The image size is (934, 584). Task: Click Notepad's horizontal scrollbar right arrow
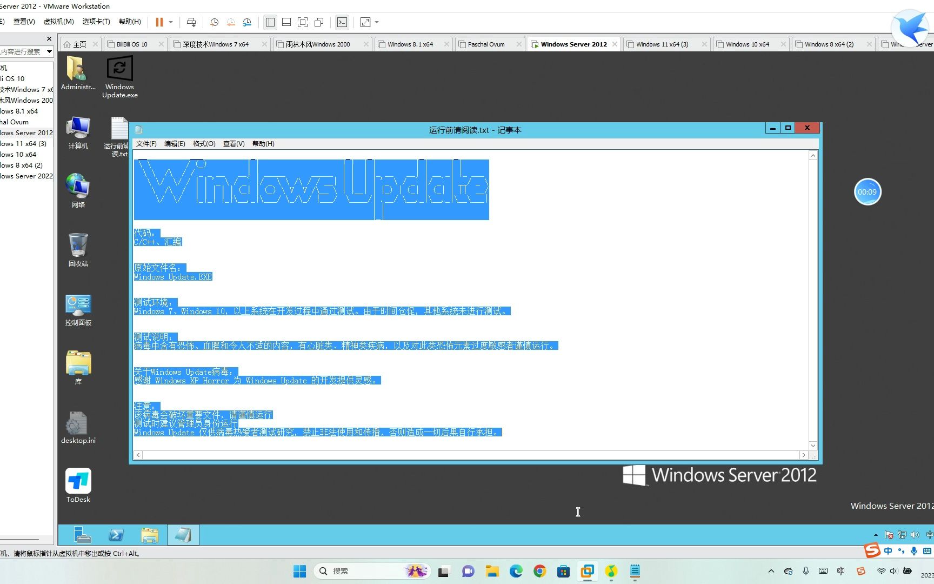[804, 455]
